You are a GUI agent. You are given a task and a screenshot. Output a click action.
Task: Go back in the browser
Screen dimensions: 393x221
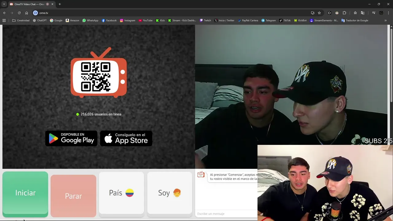click(4, 13)
